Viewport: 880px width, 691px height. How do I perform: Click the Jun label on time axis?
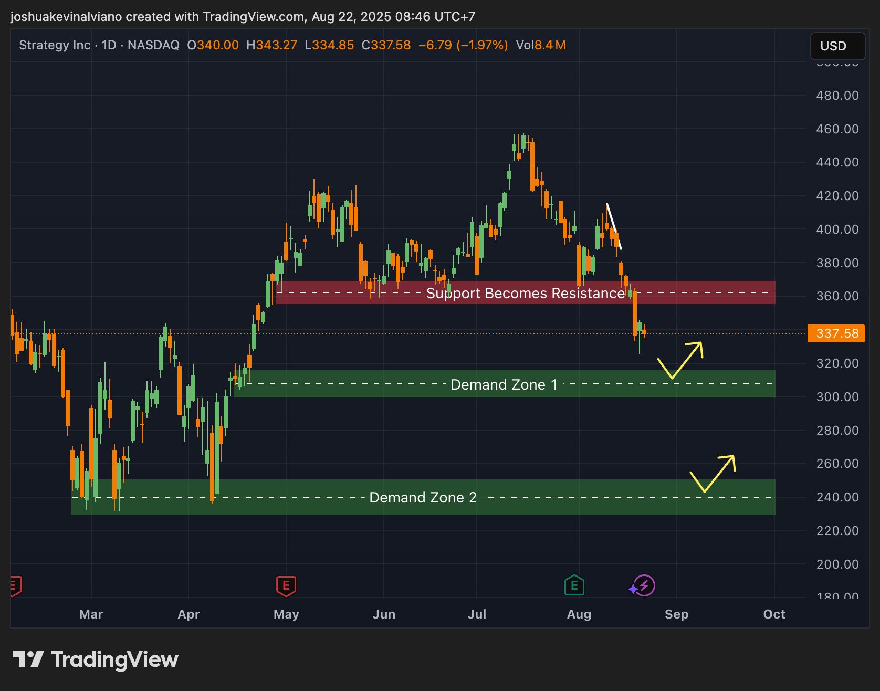[384, 614]
